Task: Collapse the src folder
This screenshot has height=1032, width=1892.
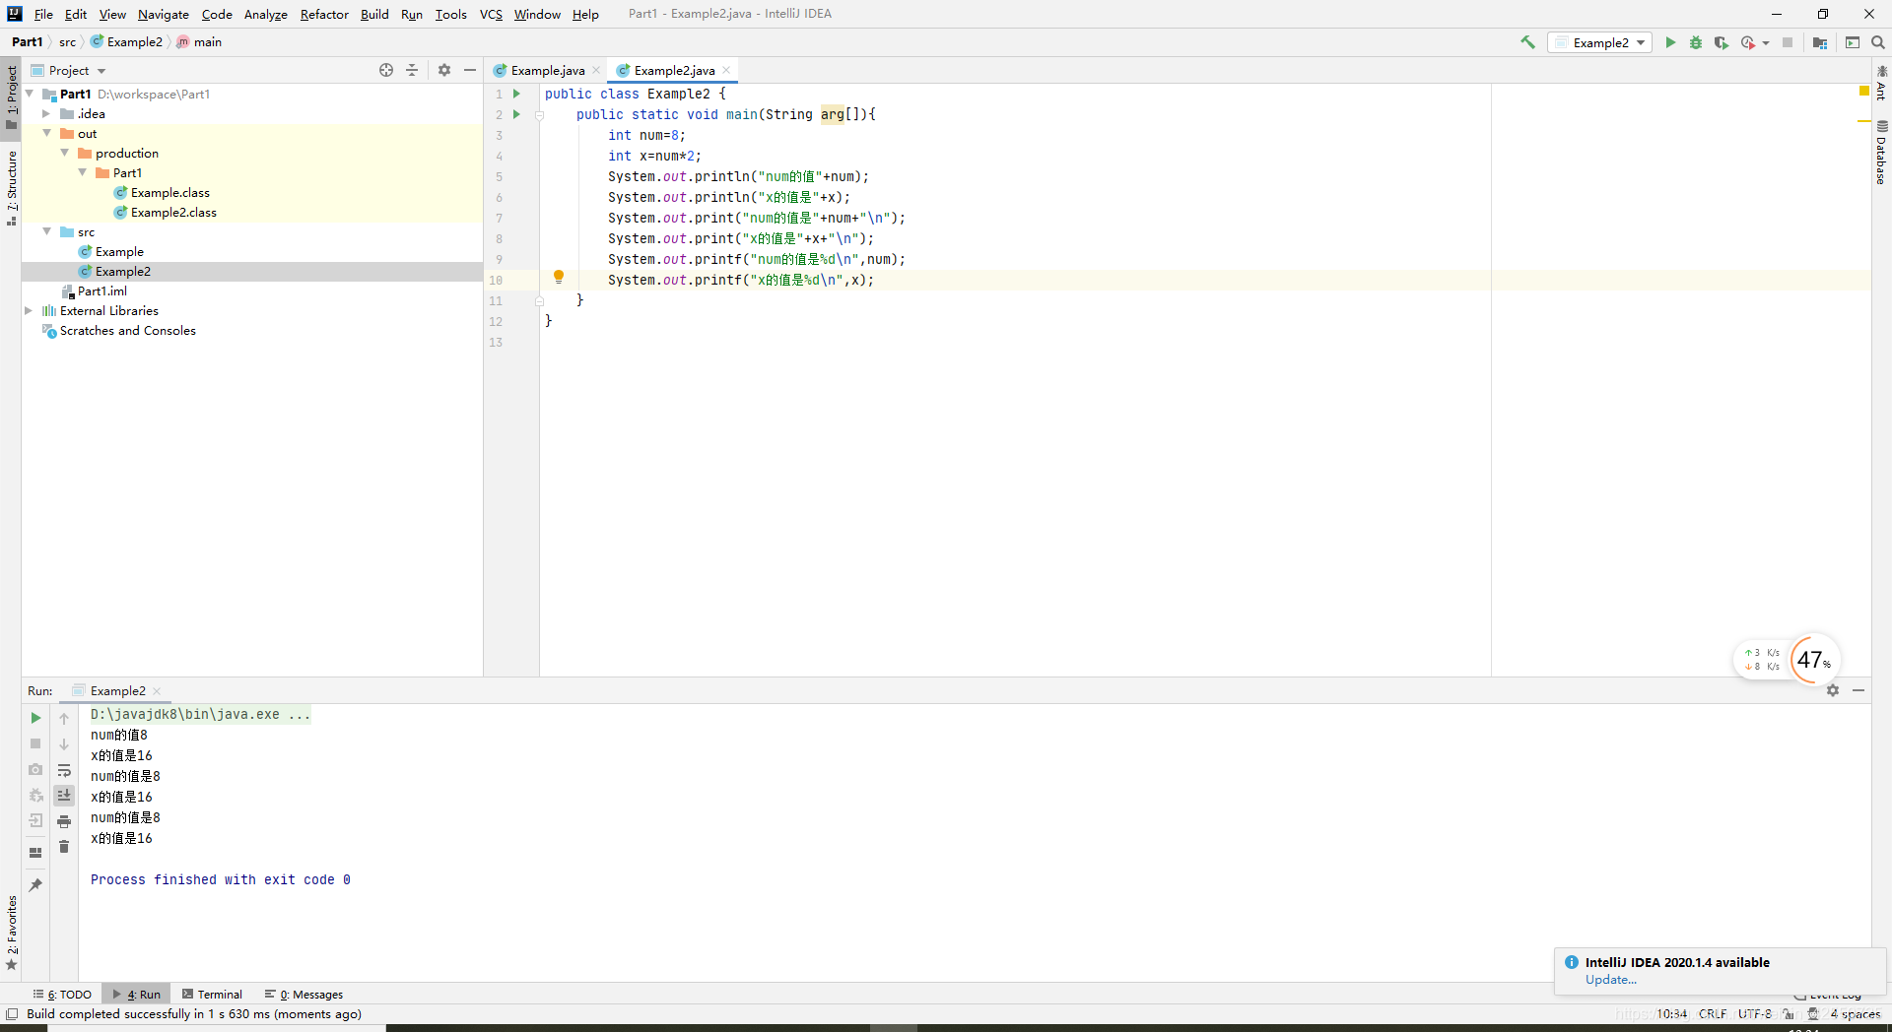Action: tap(46, 231)
